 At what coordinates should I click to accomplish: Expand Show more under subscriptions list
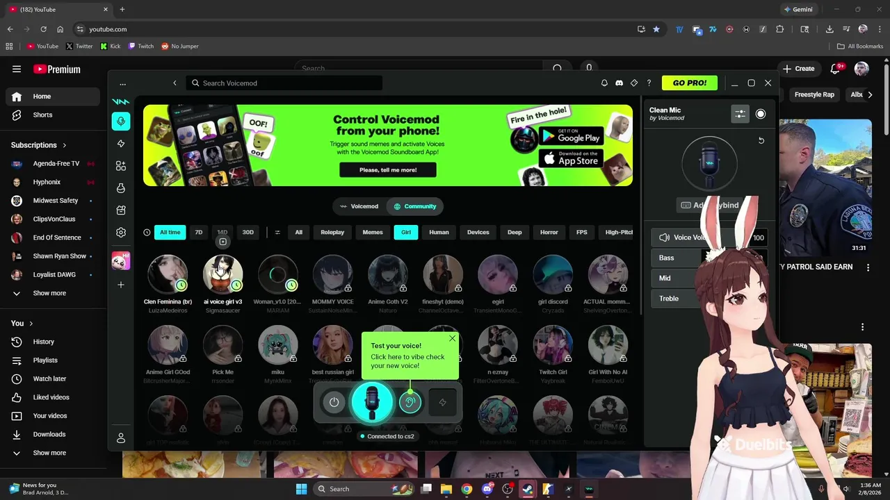[49, 293]
